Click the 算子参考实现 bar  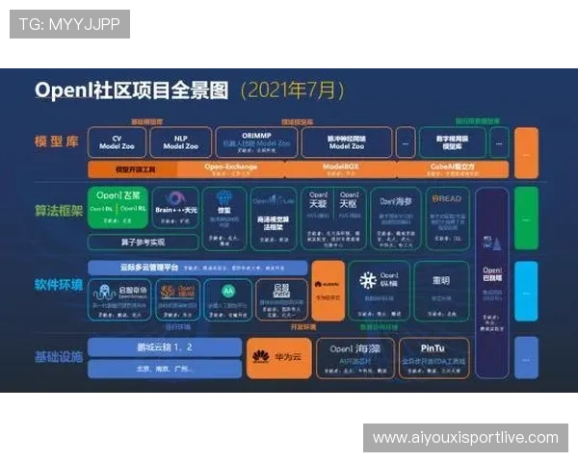tap(143, 242)
